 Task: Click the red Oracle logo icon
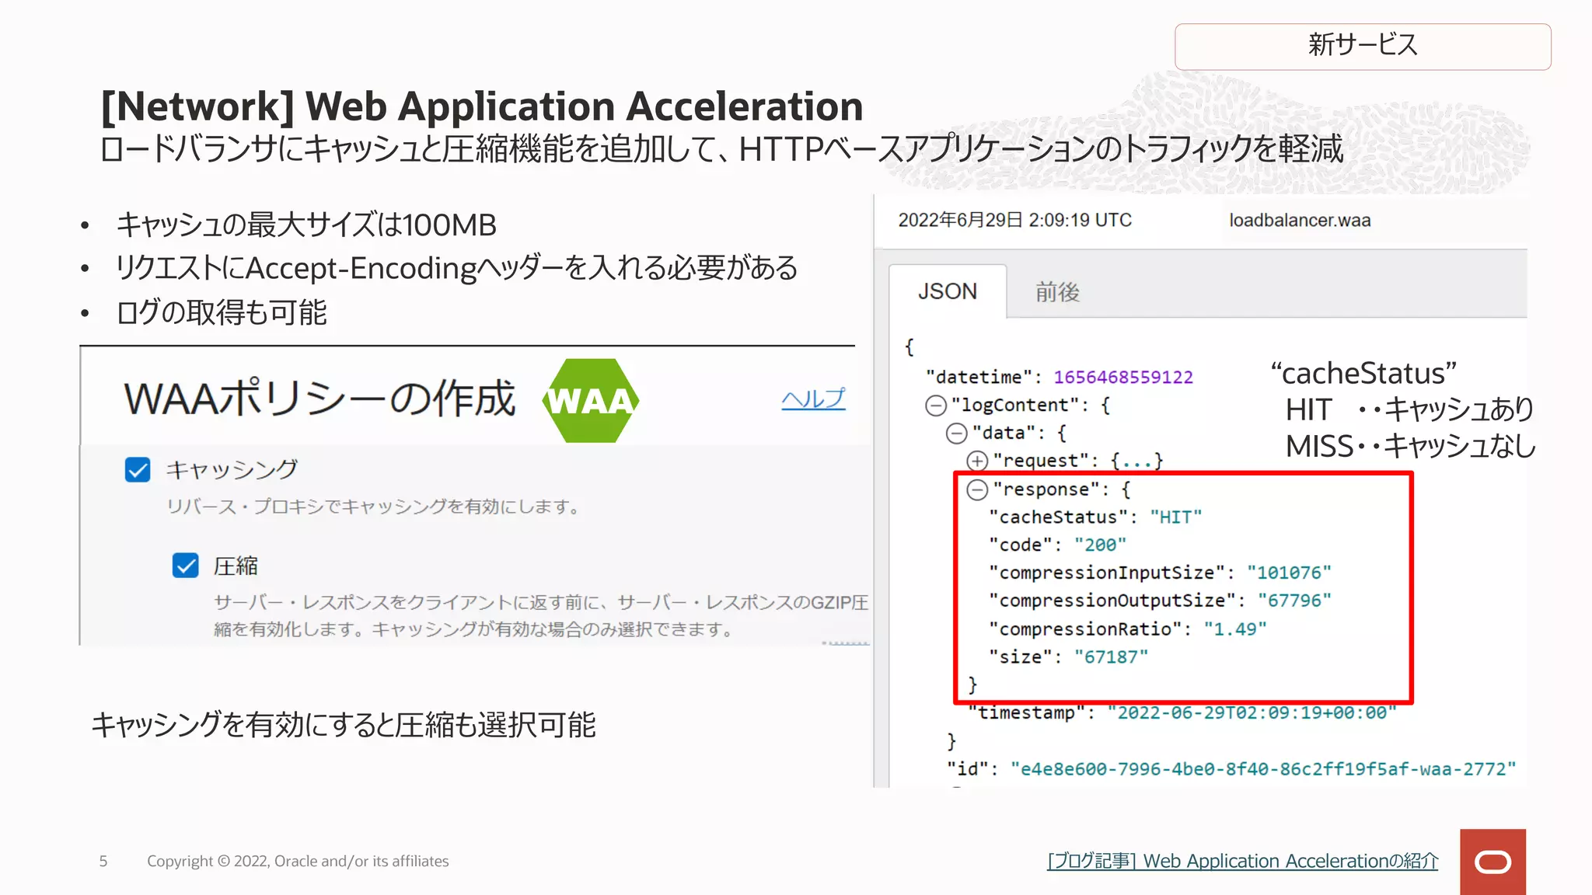click(1492, 862)
